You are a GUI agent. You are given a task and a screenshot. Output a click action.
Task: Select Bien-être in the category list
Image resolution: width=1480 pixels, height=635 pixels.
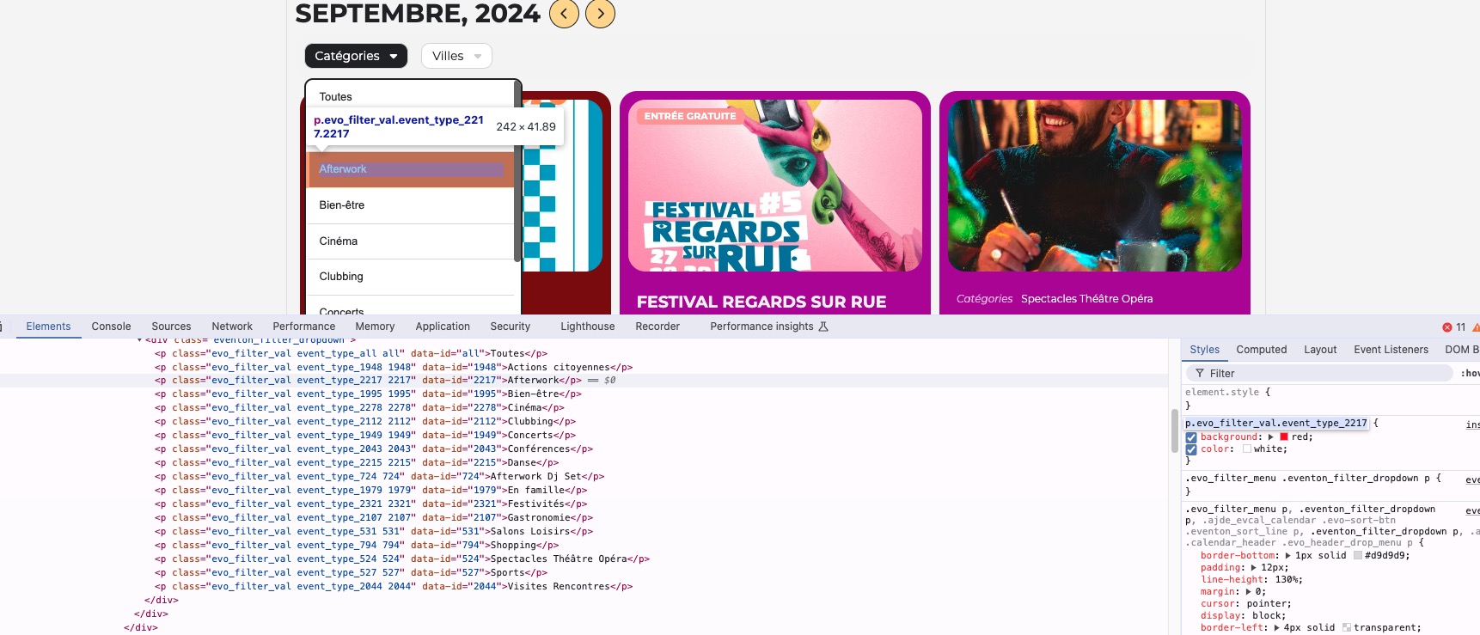pos(411,205)
